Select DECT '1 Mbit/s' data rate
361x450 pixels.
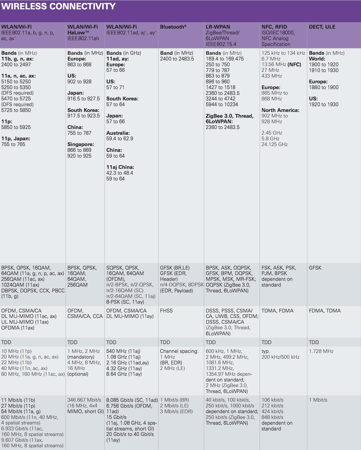click(x=318, y=400)
